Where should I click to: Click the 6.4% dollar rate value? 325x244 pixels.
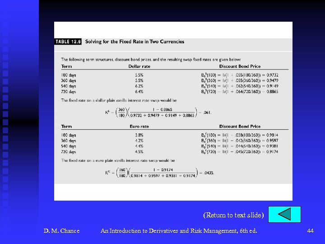pos(139,92)
